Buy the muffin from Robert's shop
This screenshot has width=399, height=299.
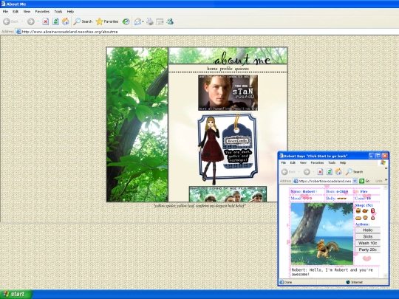click(x=366, y=218)
